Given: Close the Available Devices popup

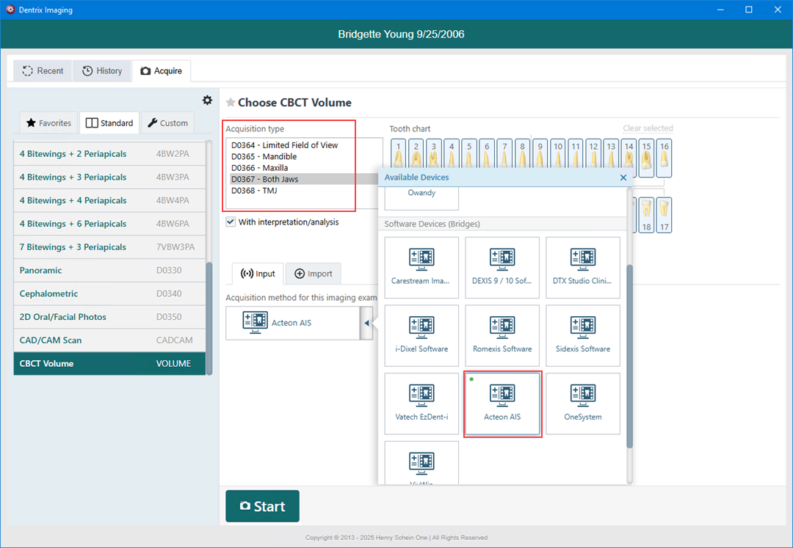Looking at the screenshot, I should pos(623,178).
